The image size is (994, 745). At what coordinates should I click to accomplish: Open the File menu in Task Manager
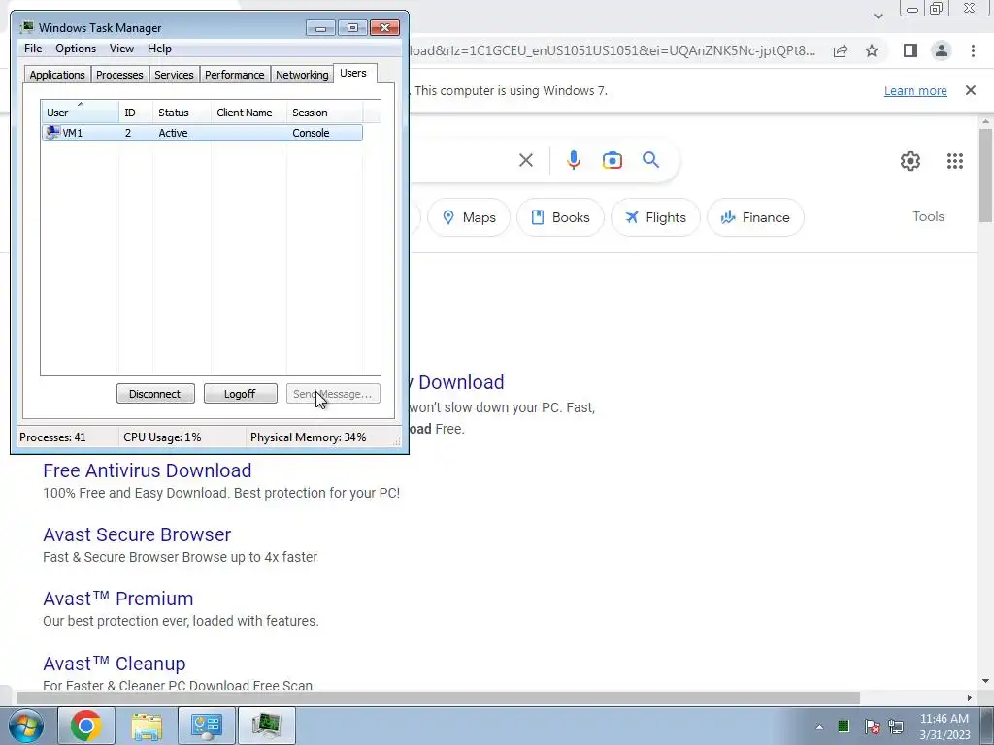(33, 49)
